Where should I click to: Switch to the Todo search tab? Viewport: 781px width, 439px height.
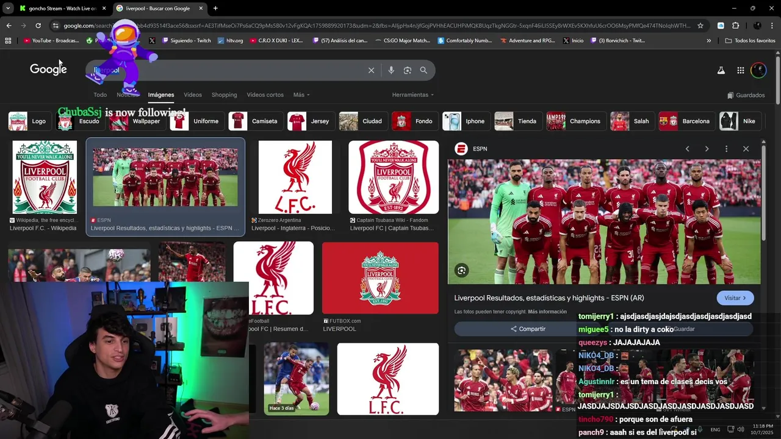click(100, 95)
